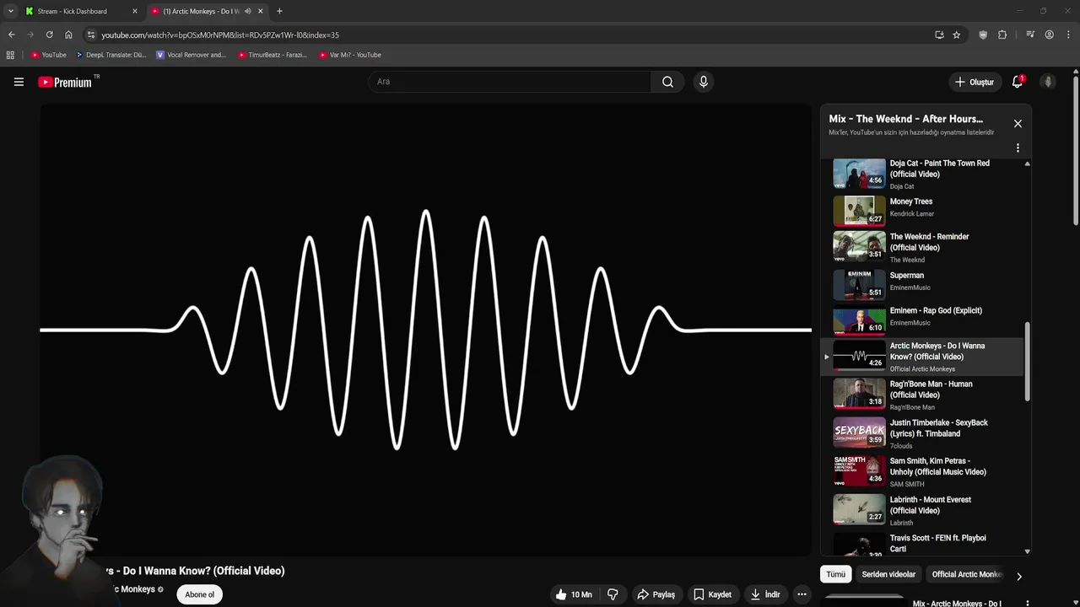The width and height of the screenshot is (1080, 607).
Task: Go back with browser back arrow
Action: click(11, 35)
